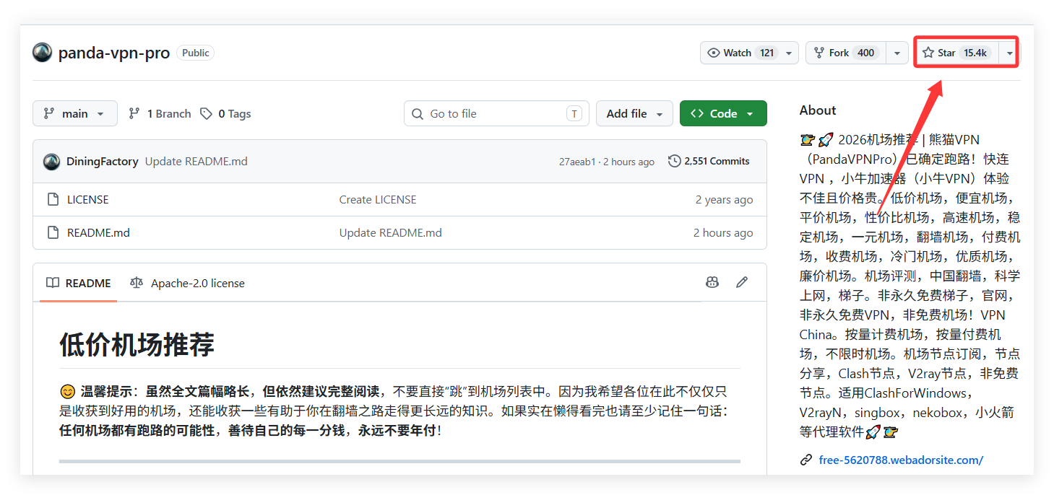Click the panda-vpn-pro repository avatar
Screen dimensions: 1054x495
[x=42, y=53]
